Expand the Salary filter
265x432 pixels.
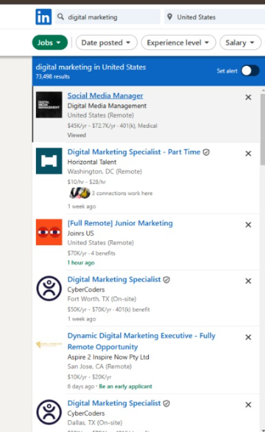[x=240, y=42]
